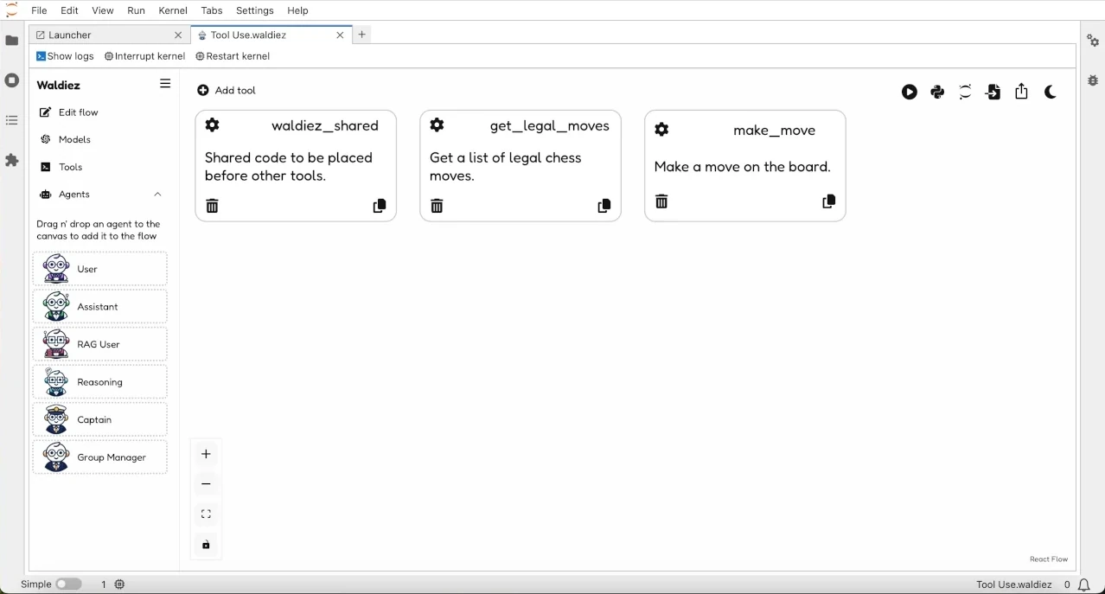
Task: Import a flow using the import file icon
Action: tap(993, 92)
